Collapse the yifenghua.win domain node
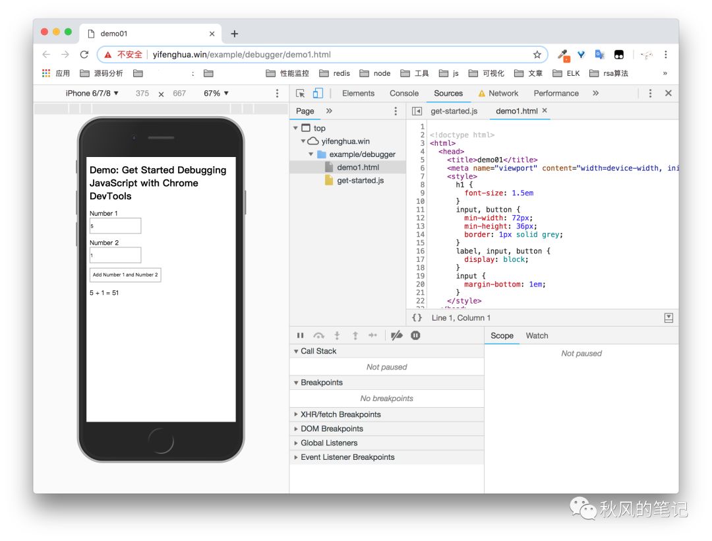The image size is (712, 541). click(x=303, y=141)
